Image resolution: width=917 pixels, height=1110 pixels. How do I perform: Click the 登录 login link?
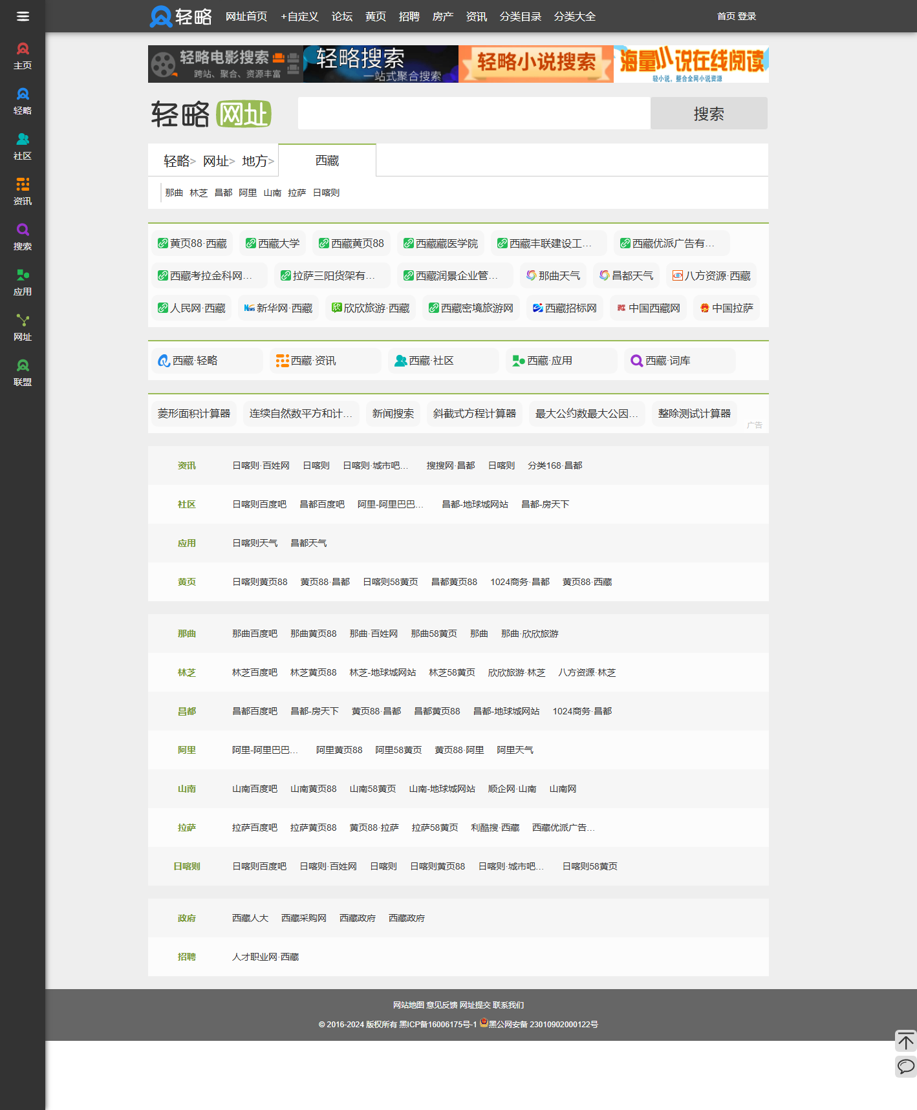[747, 16]
